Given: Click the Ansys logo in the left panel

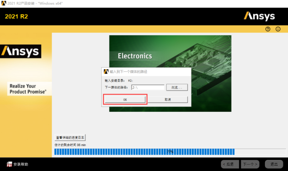Looking at the screenshot, I should [x=20, y=51].
